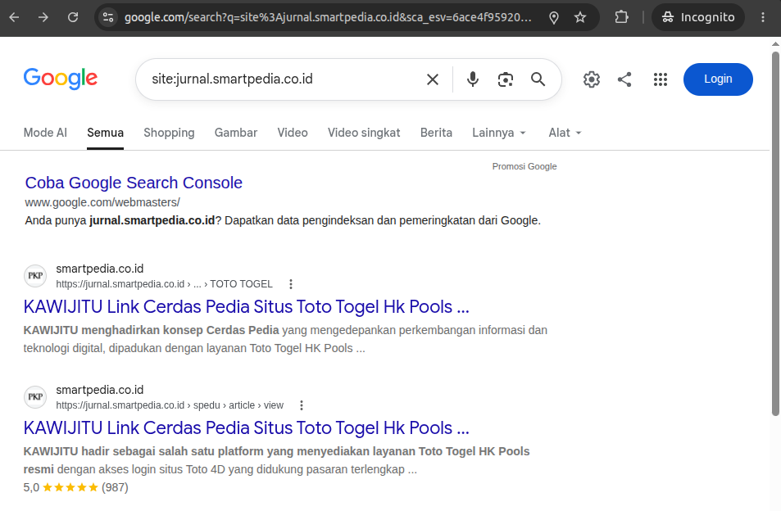The width and height of the screenshot is (781, 511).
Task: Go forward in browser history
Action: (x=43, y=17)
